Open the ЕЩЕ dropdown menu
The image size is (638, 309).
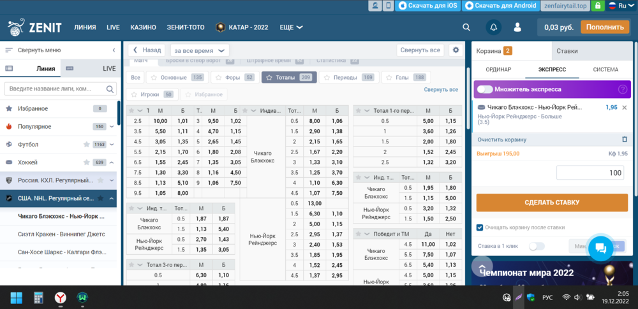(292, 27)
